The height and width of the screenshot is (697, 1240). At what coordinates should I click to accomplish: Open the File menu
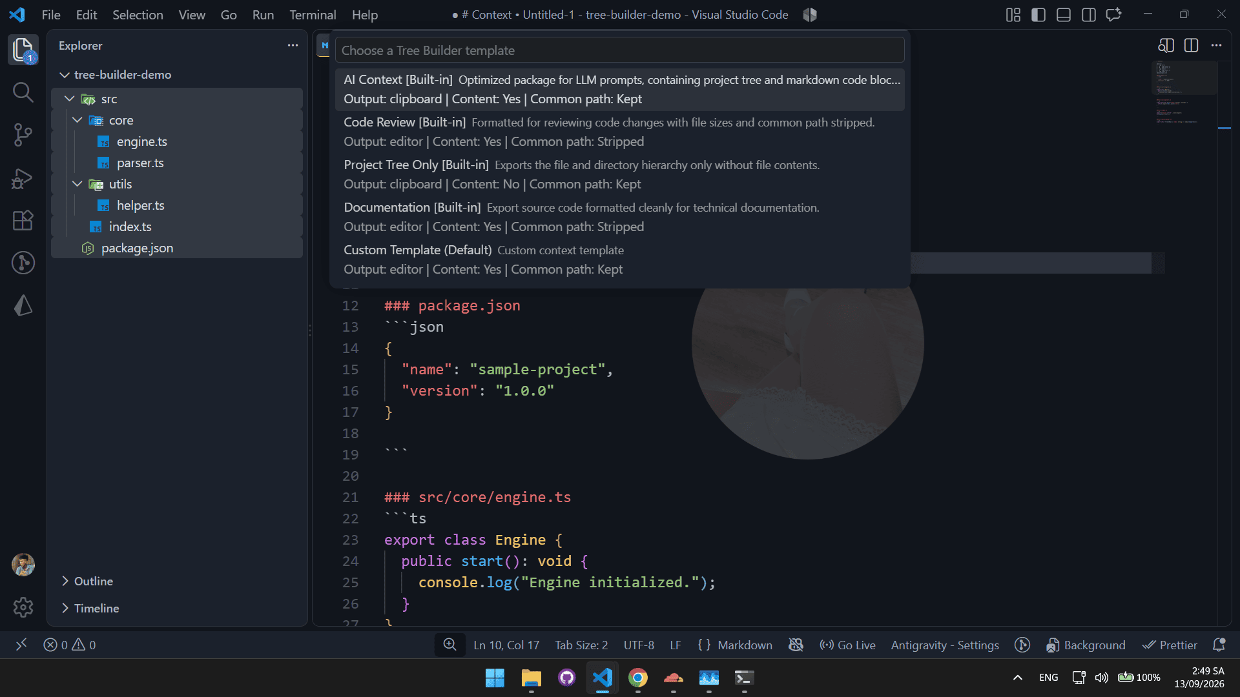click(51, 14)
